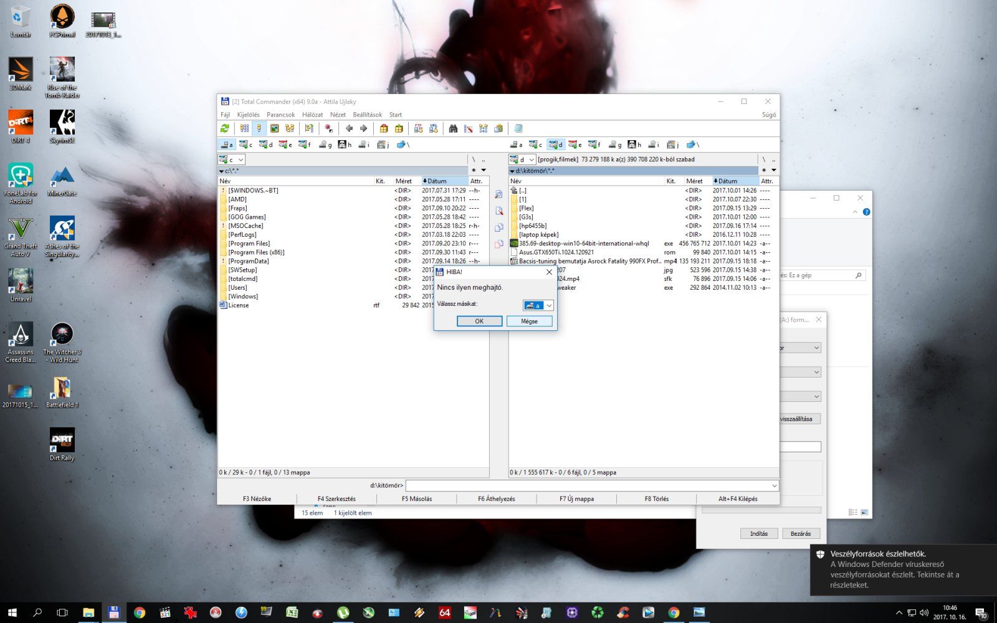Click the view icon between file panels

pyautogui.click(x=499, y=195)
